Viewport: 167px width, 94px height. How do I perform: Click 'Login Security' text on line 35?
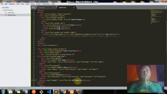point(69,51)
